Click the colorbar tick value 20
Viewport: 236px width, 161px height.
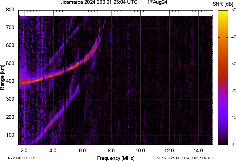click(x=234, y=91)
